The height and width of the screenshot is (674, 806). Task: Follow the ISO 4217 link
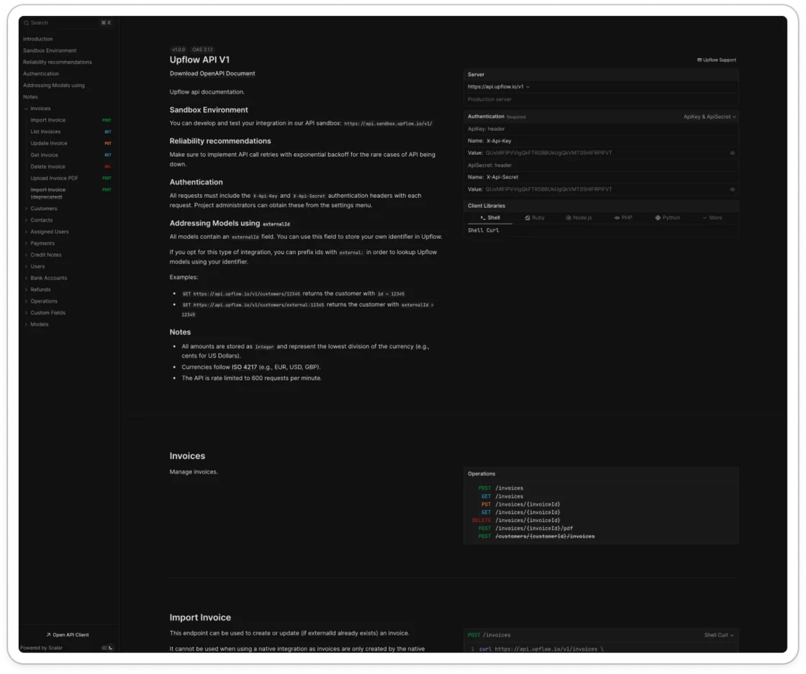point(244,367)
